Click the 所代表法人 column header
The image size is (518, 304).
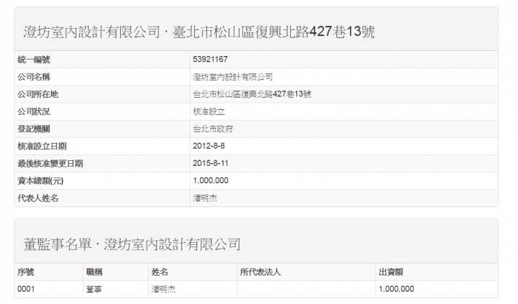[x=260, y=272]
